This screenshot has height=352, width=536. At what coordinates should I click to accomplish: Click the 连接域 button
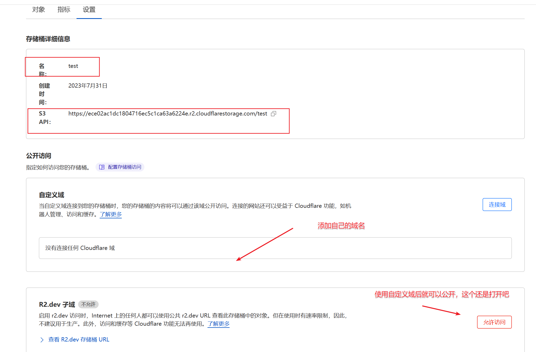497,204
